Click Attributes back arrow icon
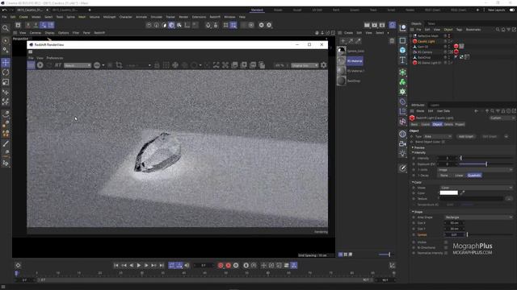Viewport: 517px width, 290px height. (476, 111)
